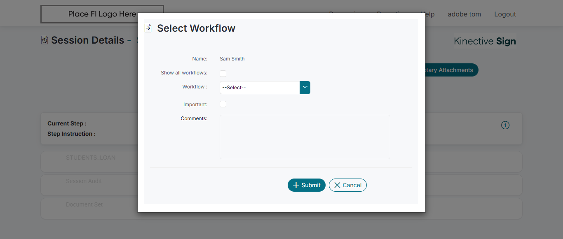This screenshot has width=563, height=239.
Task: Click the X icon on Cancel
Action: tap(337, 185)
